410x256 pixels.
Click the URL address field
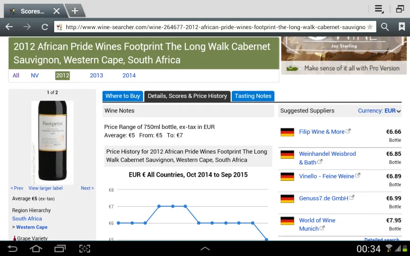(x=215, y=27)
